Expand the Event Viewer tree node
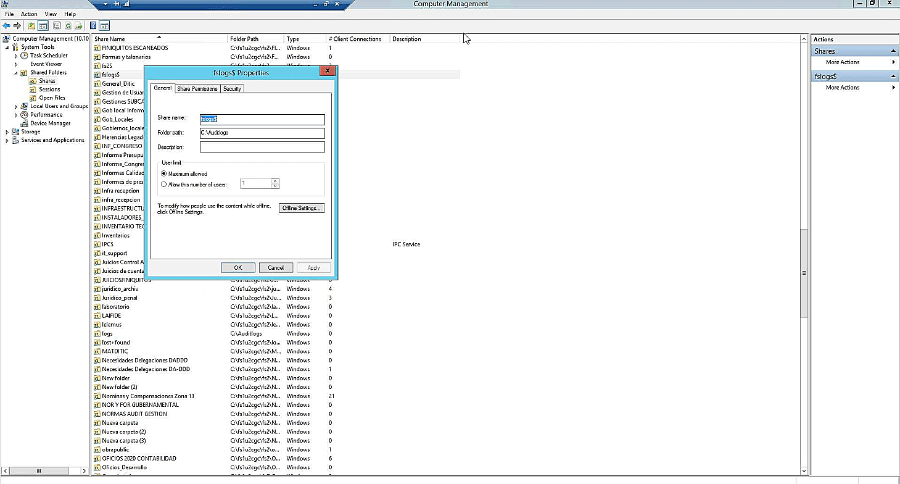Image resolution: width=900 pixels, height=484 pixels. pyautogui.click(x=16, y=64)
